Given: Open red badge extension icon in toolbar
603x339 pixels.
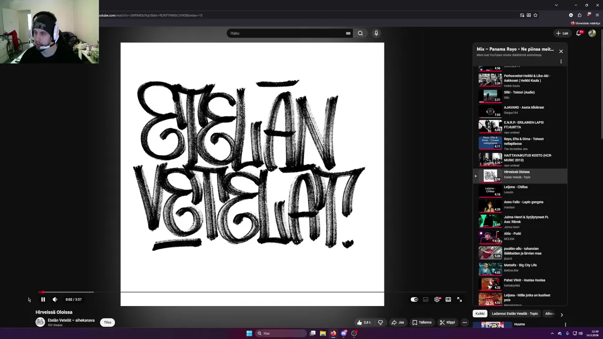Looking at the screenshot, I should [x=588, y=15].
